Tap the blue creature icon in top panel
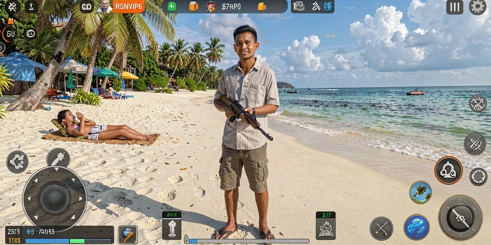This screenshot has width=491, height=245. pos(327,6)
